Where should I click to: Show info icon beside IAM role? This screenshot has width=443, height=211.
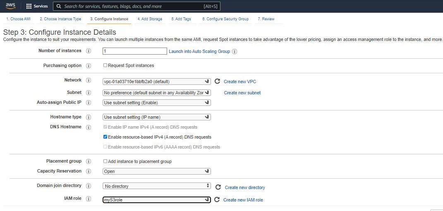coord(88,199)
